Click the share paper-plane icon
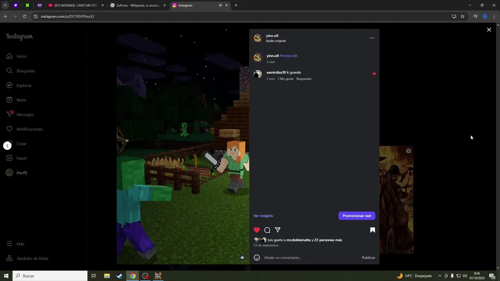Viewport: 500px width, 281px height. pyautogui.click(x=278, y=230)
